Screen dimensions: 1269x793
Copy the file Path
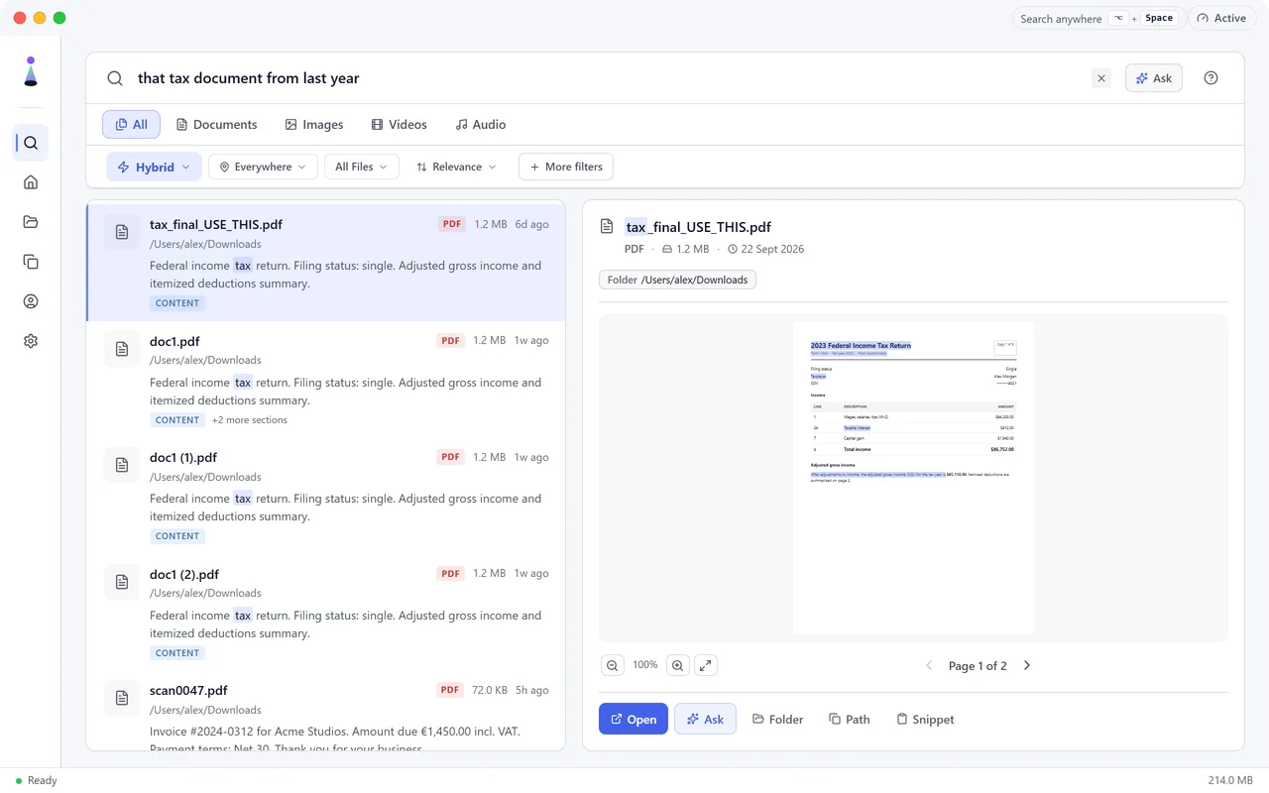point(849,719)
